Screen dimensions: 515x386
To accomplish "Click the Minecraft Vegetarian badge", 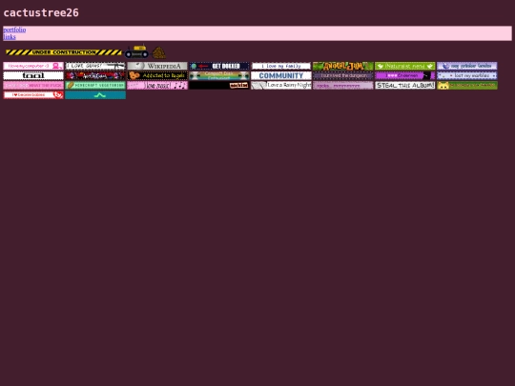I will pos(95,86).
